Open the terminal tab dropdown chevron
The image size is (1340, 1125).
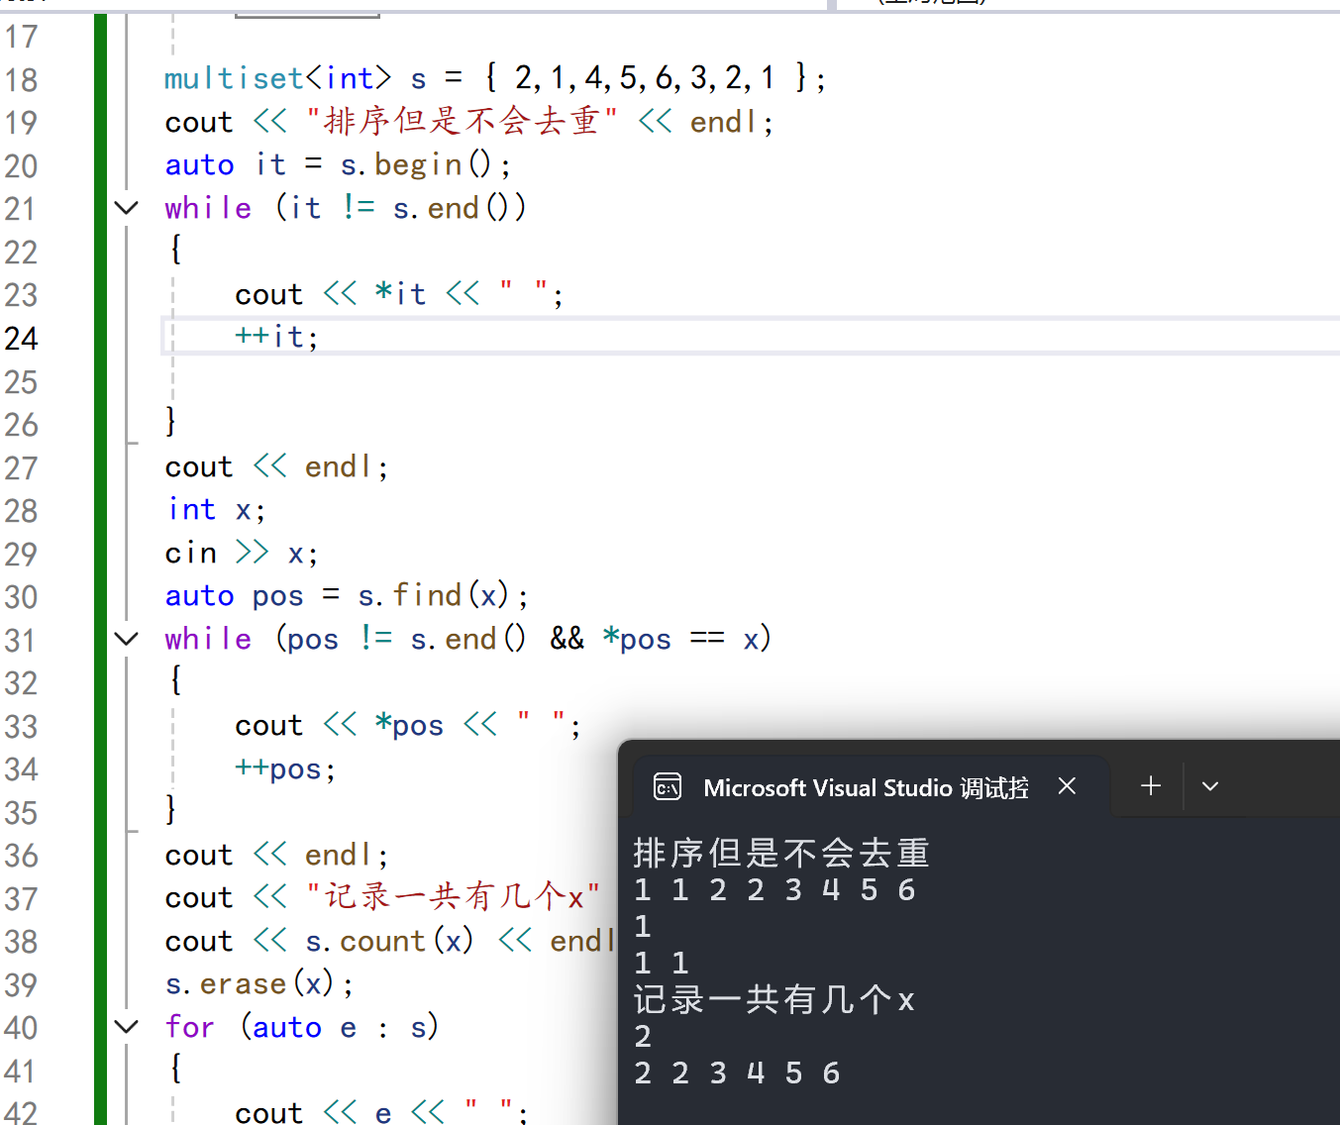(x=1209, y=785)
